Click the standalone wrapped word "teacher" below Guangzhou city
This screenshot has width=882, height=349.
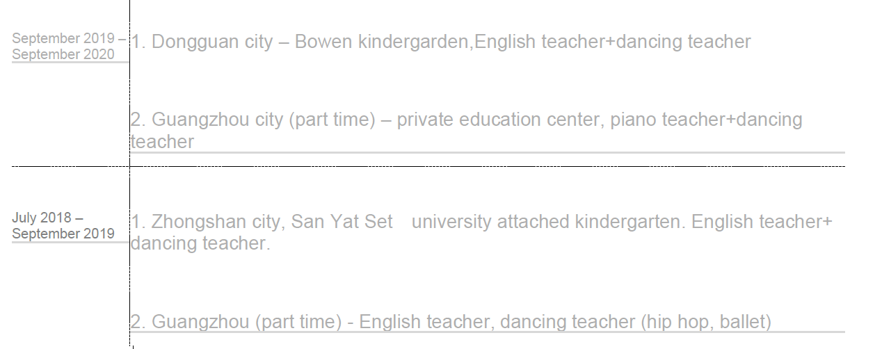(x=162, y=142)
